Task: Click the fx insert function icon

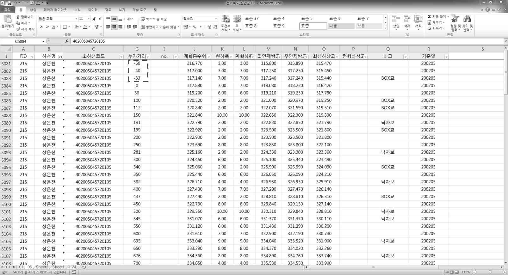Action: pos(67,41)
